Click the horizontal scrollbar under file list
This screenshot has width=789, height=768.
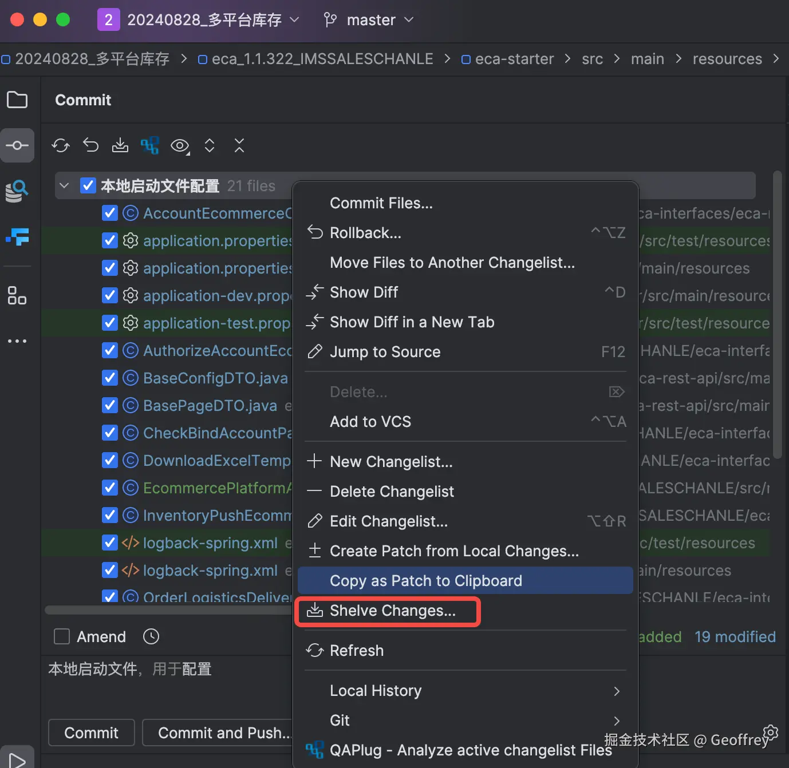[x=169, y=610]
